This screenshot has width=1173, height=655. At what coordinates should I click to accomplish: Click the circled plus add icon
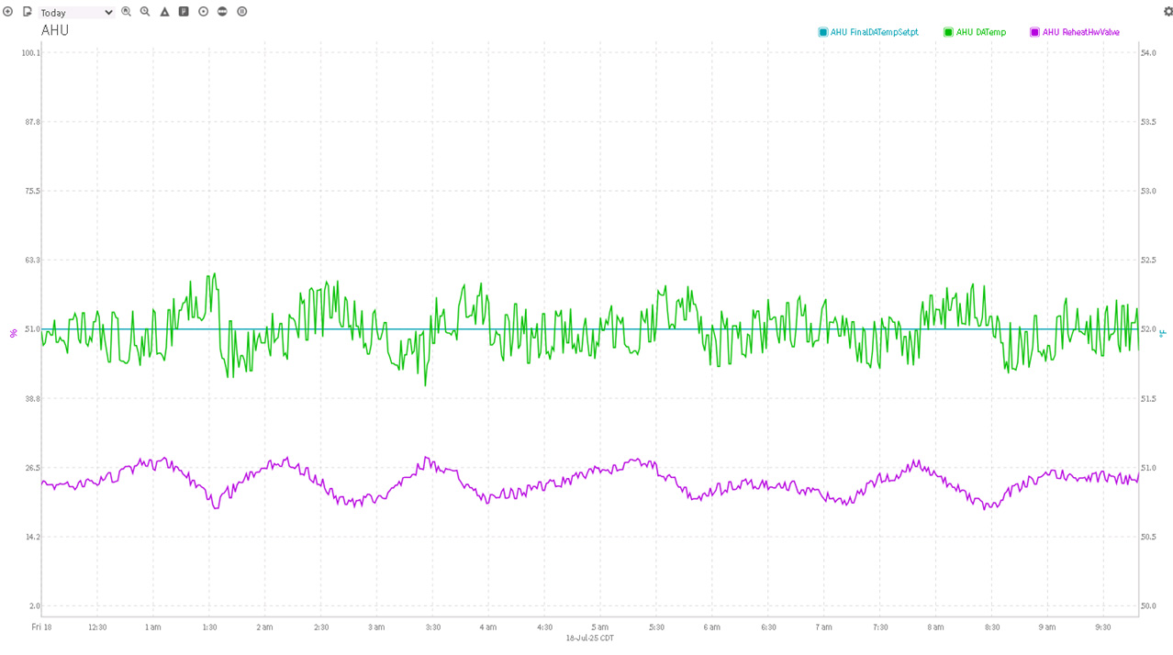click(x=7, y=12)
